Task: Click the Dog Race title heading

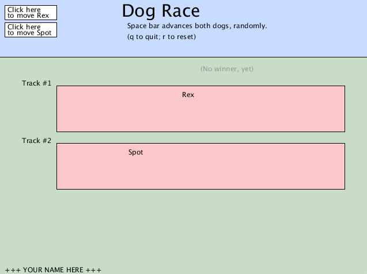Action: (x=161, y=11)
